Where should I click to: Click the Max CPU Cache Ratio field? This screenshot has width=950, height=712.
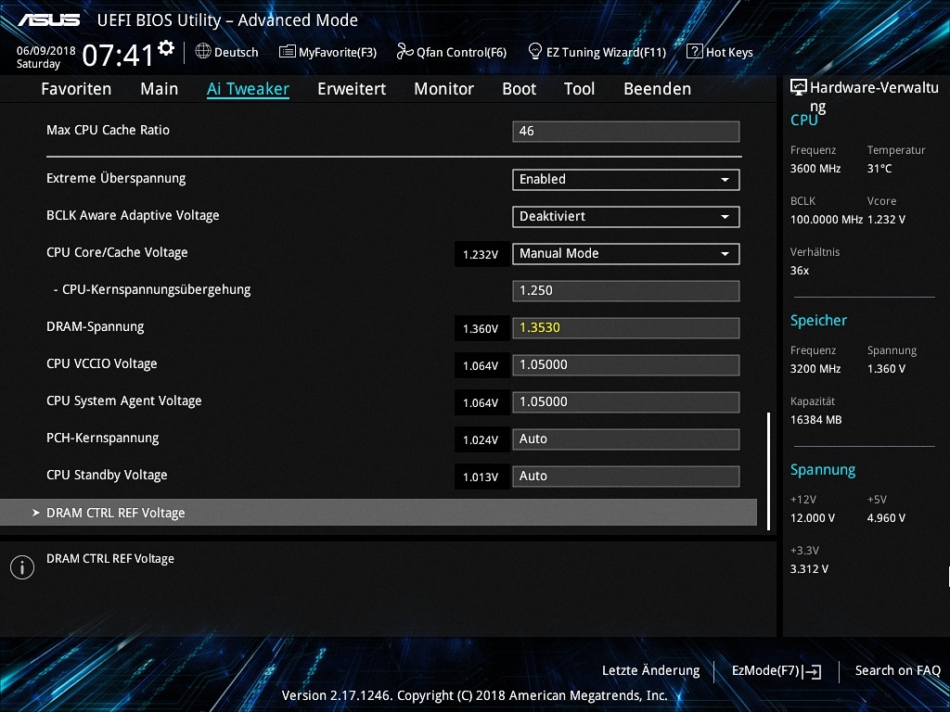[x=626, y=132]
